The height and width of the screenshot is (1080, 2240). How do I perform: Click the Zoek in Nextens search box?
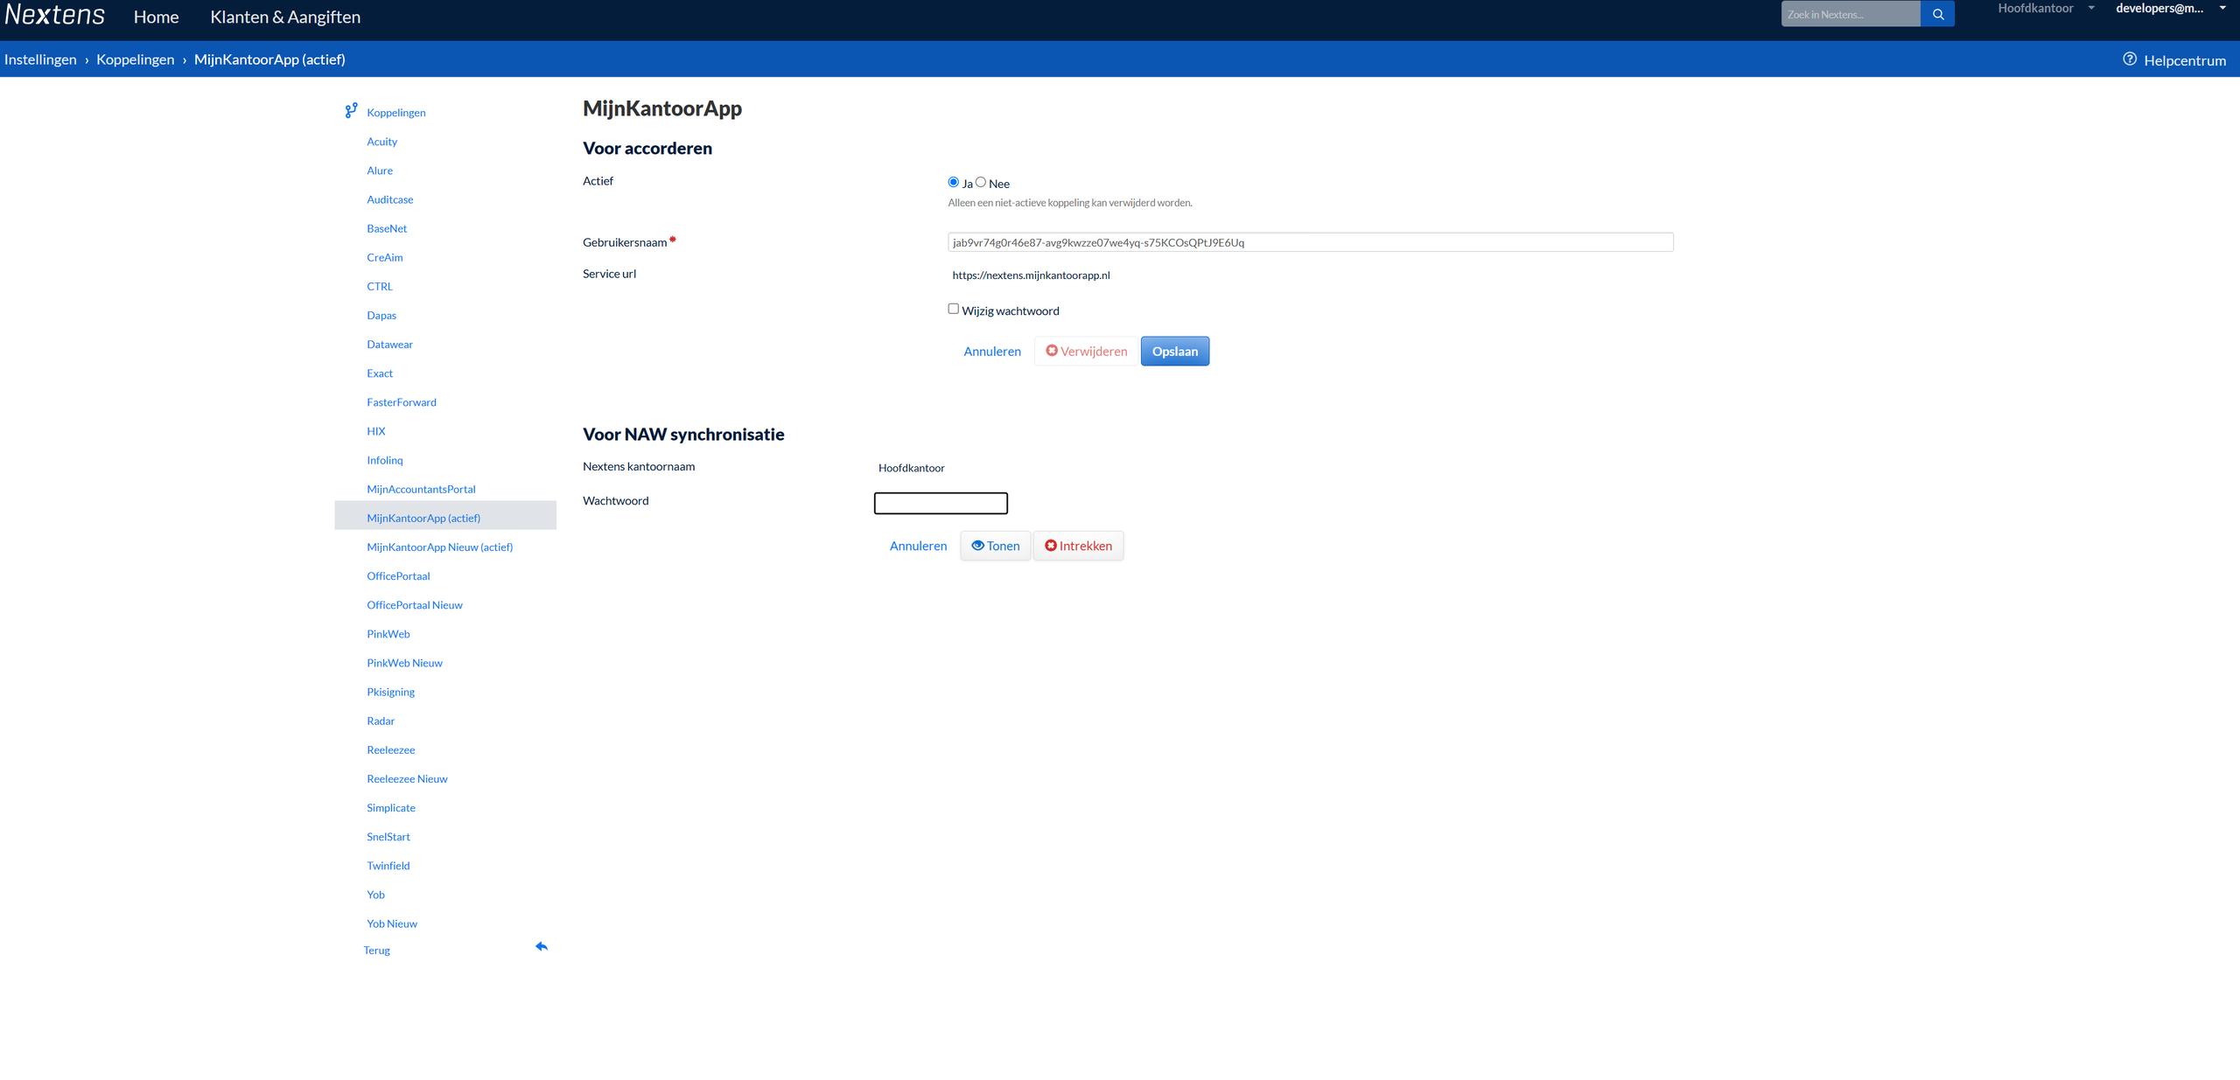coord(1850,14)
